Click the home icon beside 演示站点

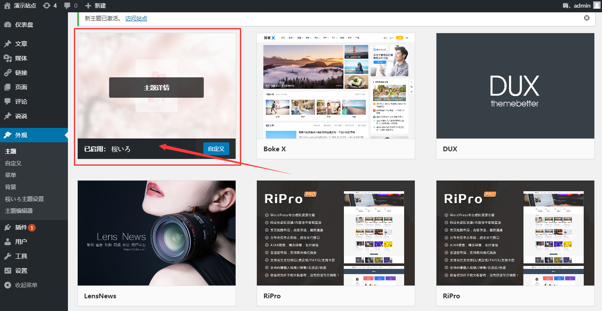[7, 6]
